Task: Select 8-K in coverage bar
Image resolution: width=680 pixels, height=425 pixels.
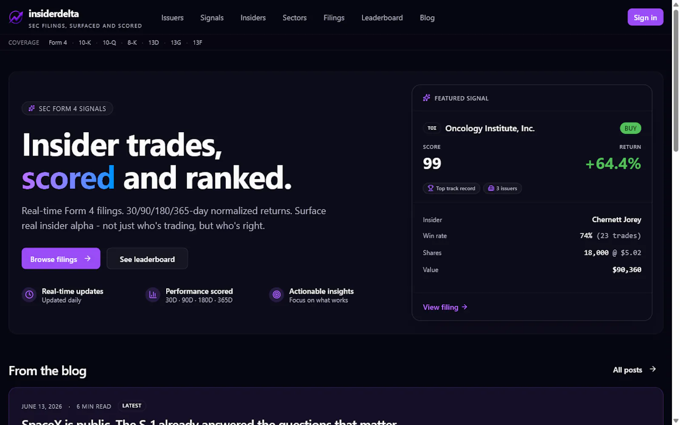Action: [132, 42]
